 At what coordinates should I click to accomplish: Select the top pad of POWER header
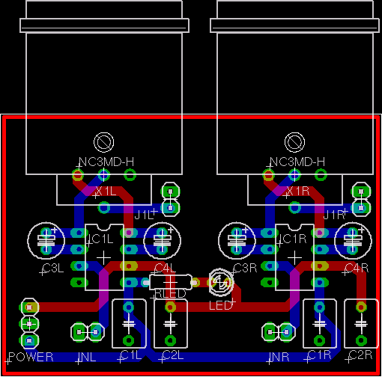(x=29, y=307)
